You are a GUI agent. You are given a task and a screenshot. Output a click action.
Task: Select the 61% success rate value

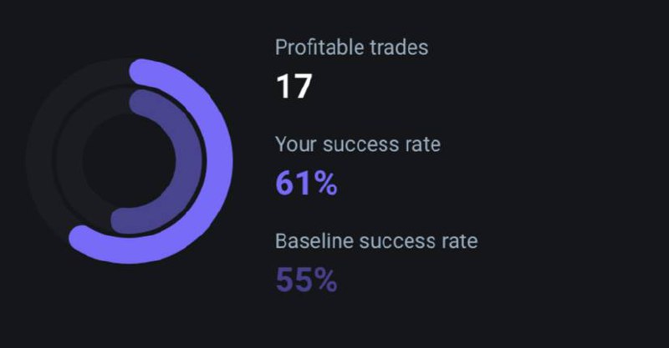coord(306,184)
